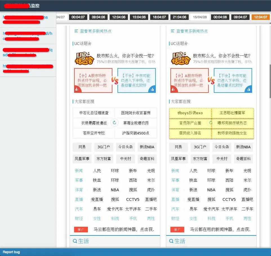This screenshot has width=271, height=256.
Task: Click the UC话题会 logo in left page
Action: (x=84, y=58)
